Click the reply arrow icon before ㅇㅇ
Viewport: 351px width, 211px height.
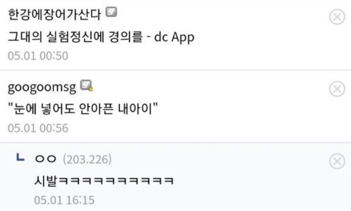20,157
